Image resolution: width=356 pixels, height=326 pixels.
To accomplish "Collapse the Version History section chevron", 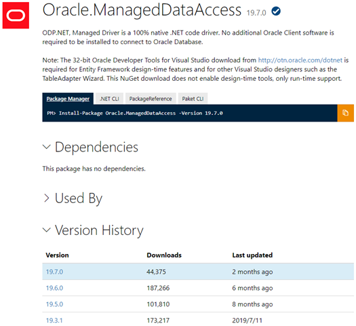I will point(47,230).
